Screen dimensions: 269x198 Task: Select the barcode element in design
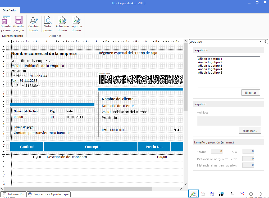click(141, 79)
